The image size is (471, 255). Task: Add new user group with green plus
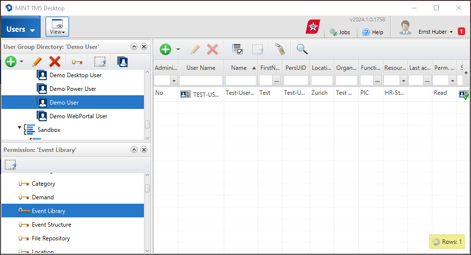pyautogui.click(x=11, y=62)
